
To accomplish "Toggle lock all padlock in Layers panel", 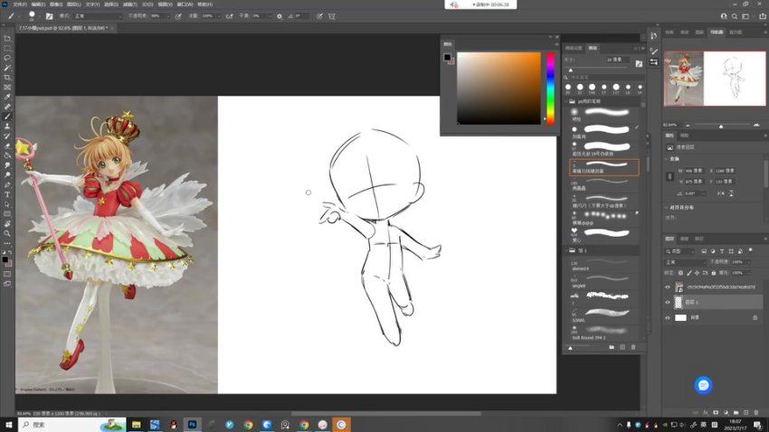I will 714,273.
